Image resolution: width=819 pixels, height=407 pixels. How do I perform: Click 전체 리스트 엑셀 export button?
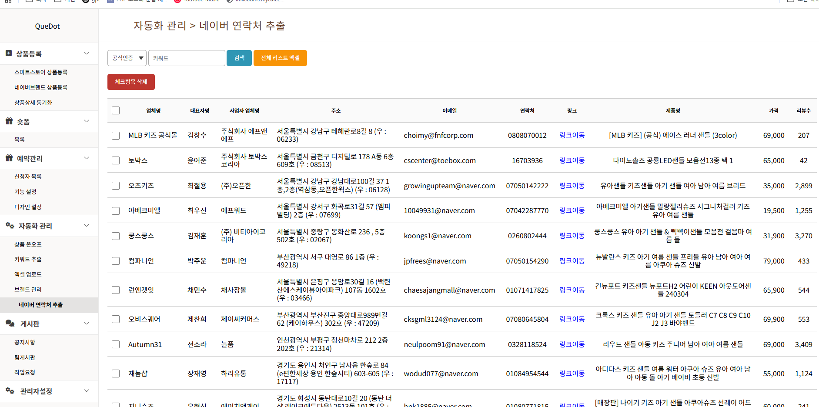[280, 58]
